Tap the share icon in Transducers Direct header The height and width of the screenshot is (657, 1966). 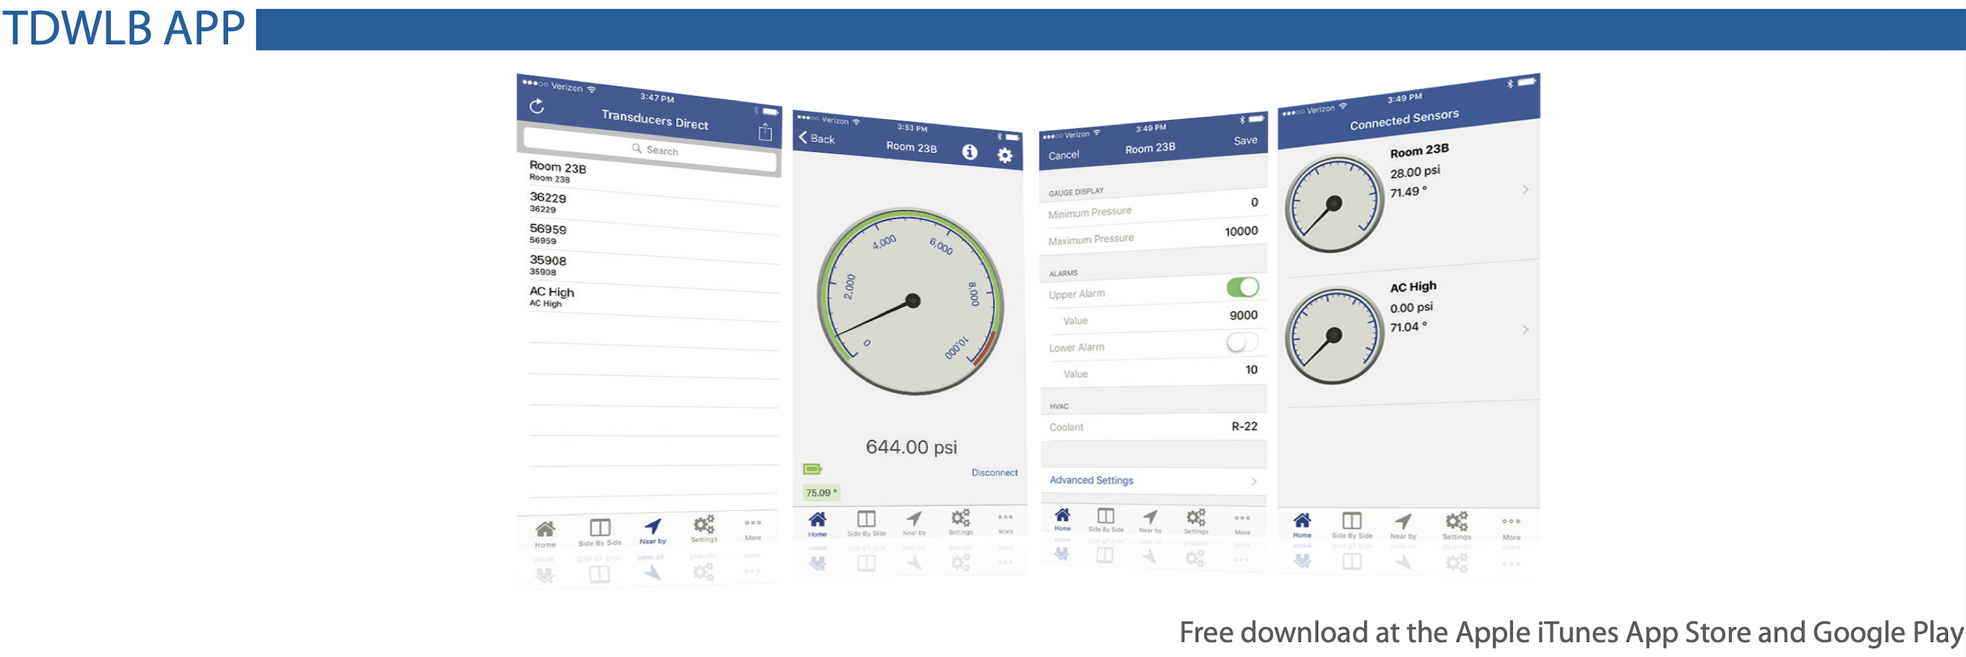pyautogui.click(x=765, y=133)
